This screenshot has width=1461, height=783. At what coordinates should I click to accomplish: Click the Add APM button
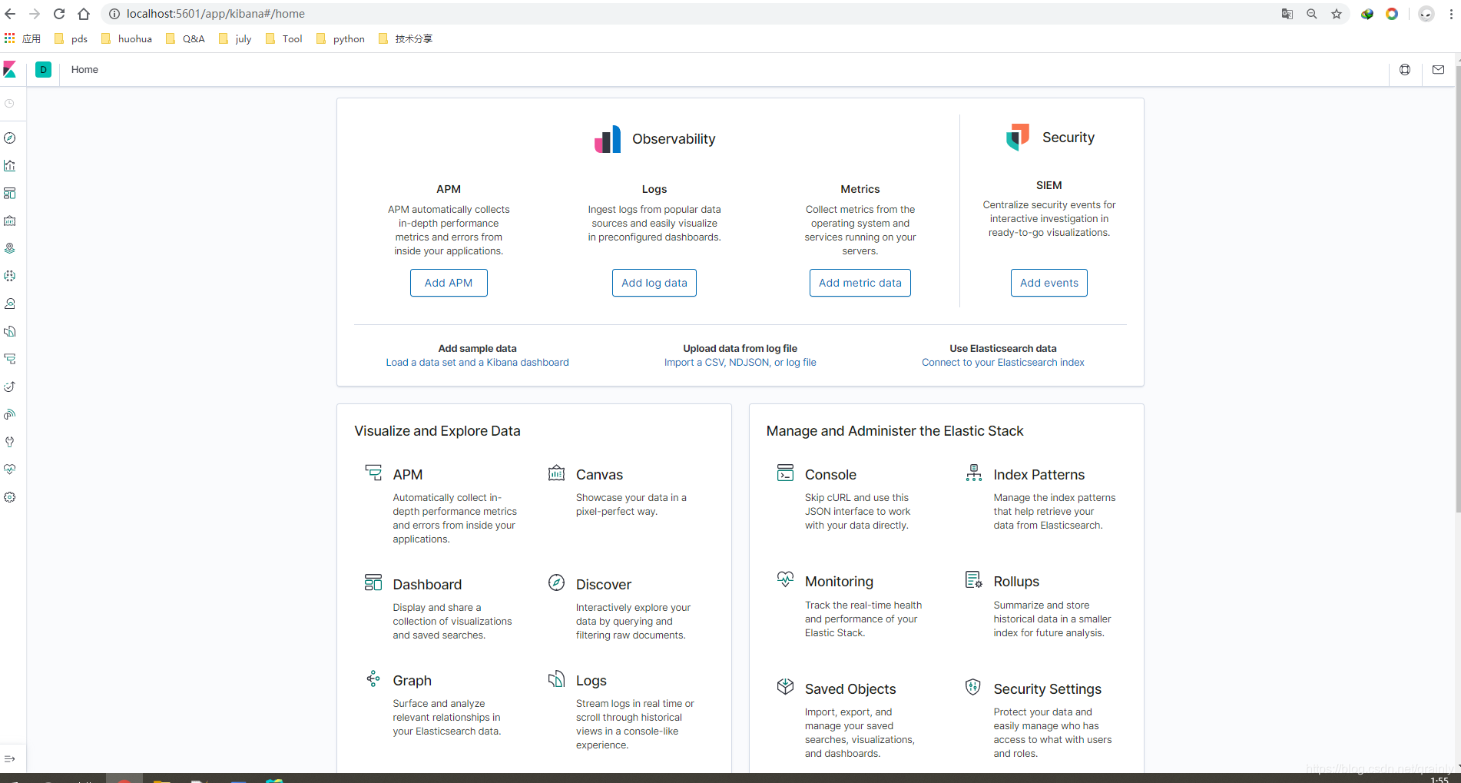tap(449, 283)
